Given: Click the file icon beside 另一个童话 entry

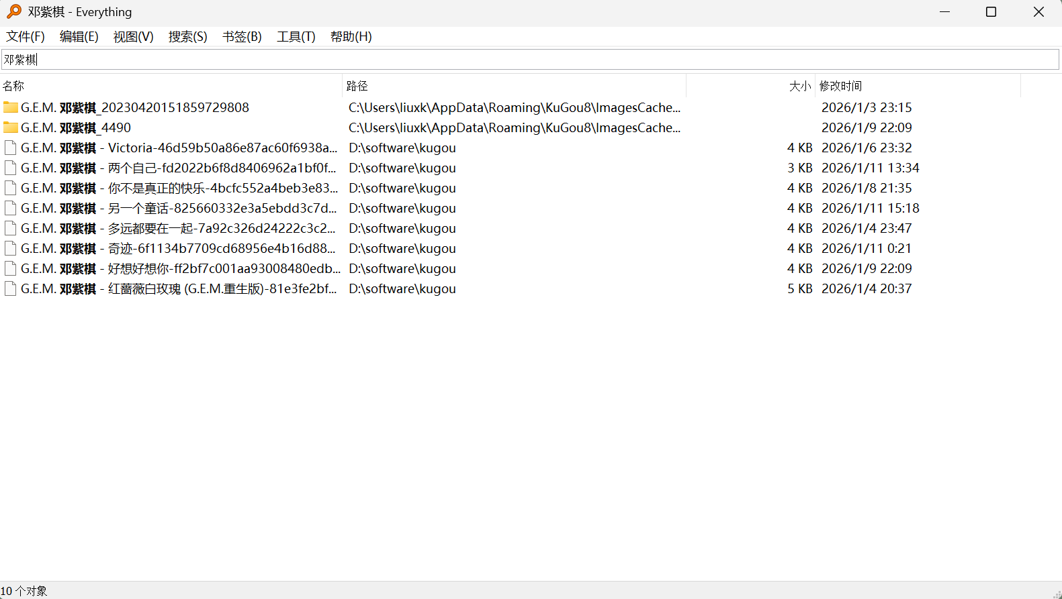Looking at the screenshot, I should click(10, 208).
